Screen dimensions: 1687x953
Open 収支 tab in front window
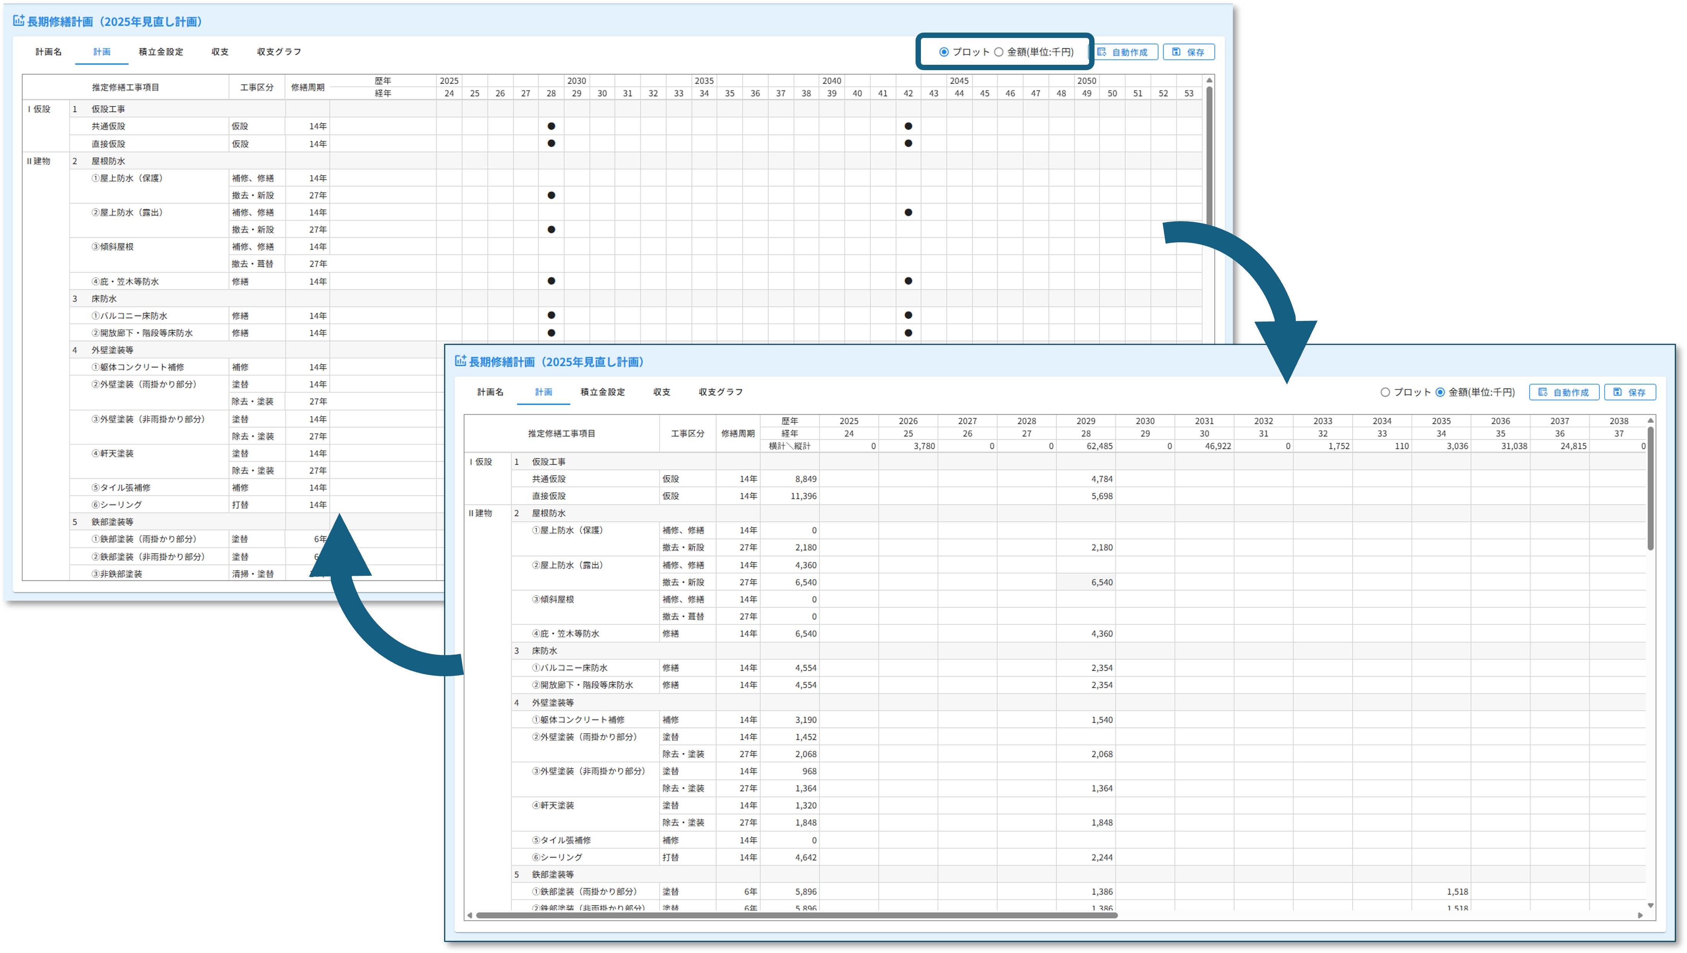pos(661,392)
